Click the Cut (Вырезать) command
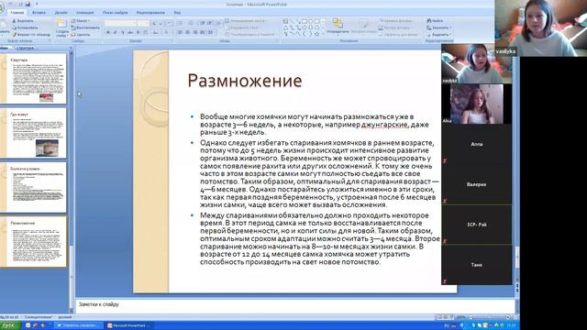The height and width of the screenshot is (330, 587). pyautogui.click(x=23, y=21)
